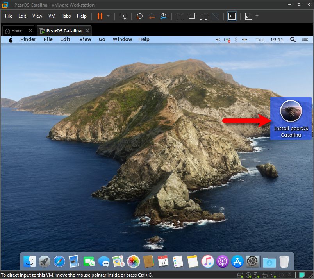This screenshot has width=314, height=279.
Task: Open the Window menu in guest
Action: click(x=122, y=39)
